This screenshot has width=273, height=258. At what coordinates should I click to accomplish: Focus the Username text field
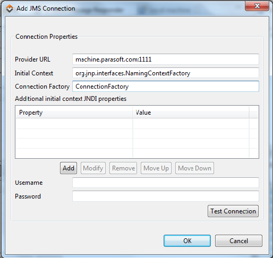pyautogui.click(x=166, y=183)
